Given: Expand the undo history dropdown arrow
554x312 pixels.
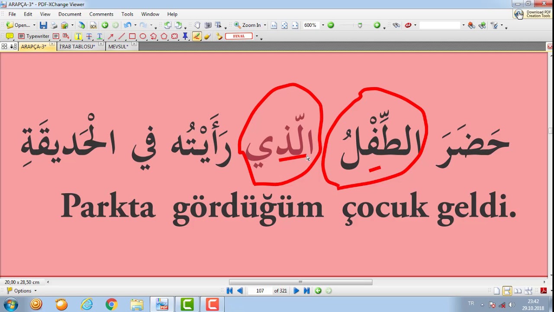Looking at the screenshot, I should coord(135,25).
